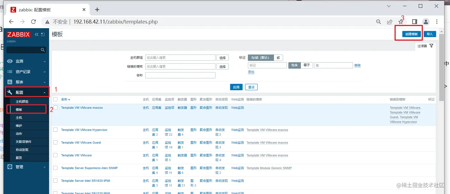The width and height of the screenshot is (450, 194).
Task: Check Template VM VMware macros checkbox
Action: tap(55, 108)
